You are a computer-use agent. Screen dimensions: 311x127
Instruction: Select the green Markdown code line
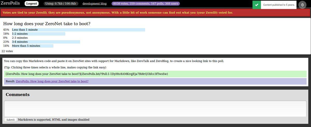(x=155, y=74)
